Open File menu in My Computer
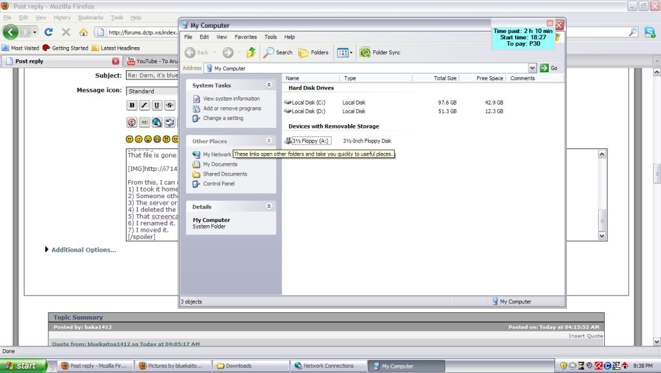This screenshot has width=661, height=373. [x=188, y=37]
